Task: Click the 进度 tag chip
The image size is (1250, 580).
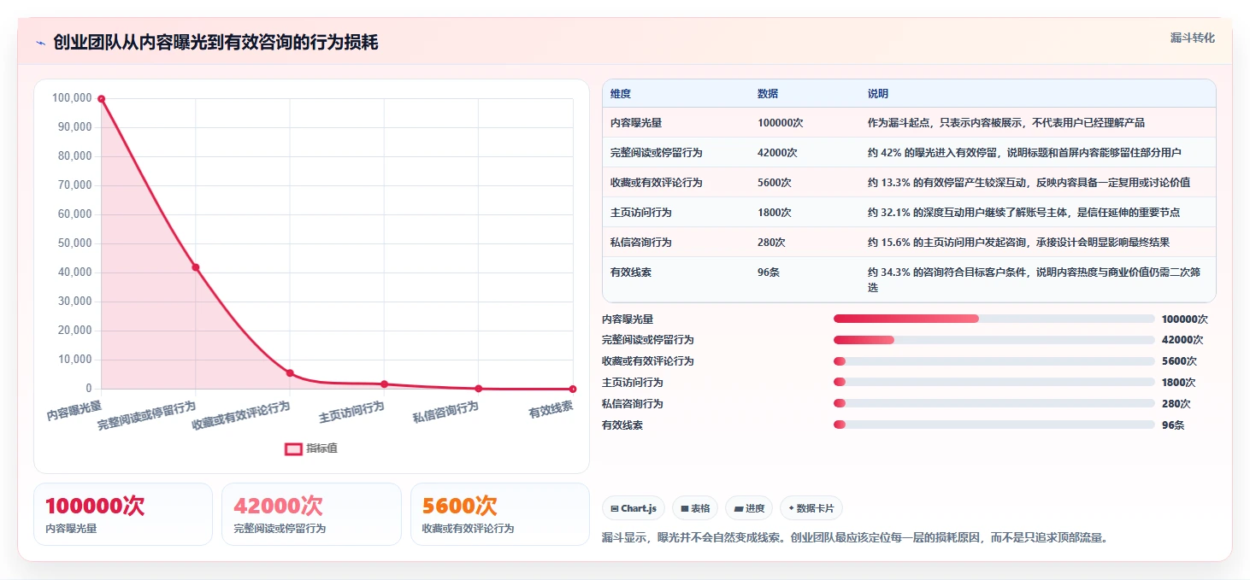Action: (x=749, y=508)
